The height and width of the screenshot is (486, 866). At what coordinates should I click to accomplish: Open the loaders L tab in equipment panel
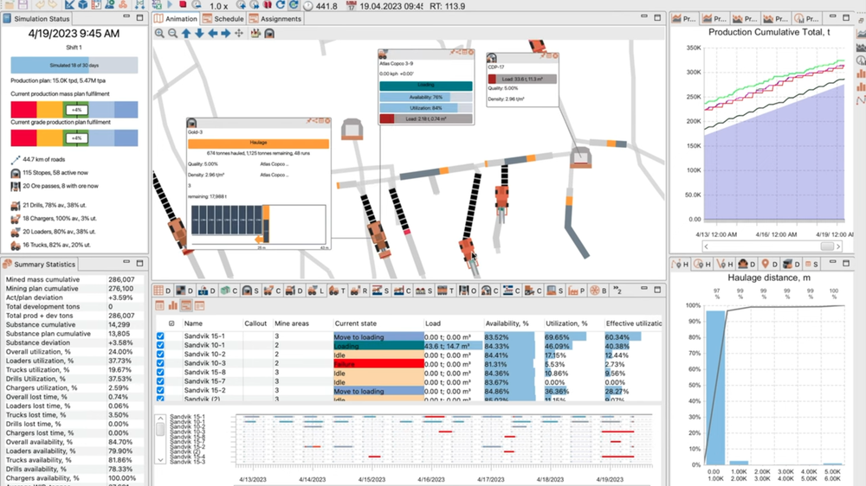(x=316, y=291)
